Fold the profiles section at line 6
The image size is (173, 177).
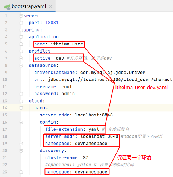click(21, 51)
